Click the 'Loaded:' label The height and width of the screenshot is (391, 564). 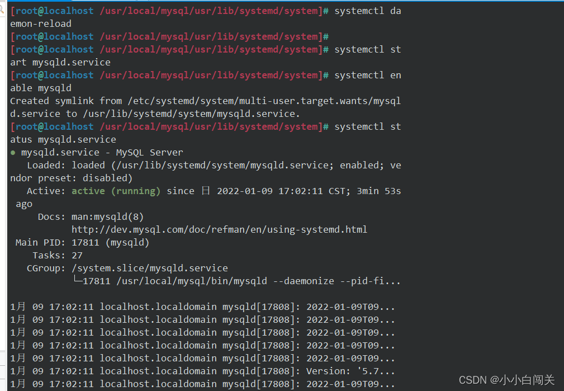[x=46, y=165]
